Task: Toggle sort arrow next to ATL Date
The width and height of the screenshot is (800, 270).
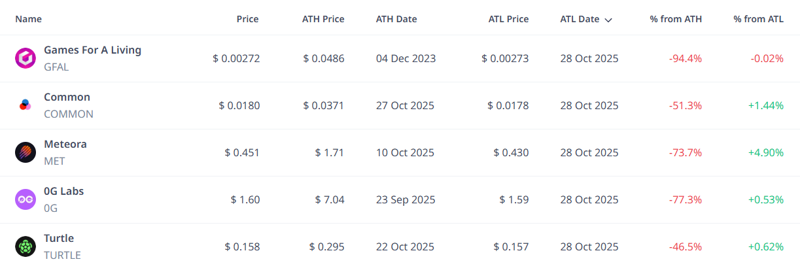Action: [x=608, y=20]
